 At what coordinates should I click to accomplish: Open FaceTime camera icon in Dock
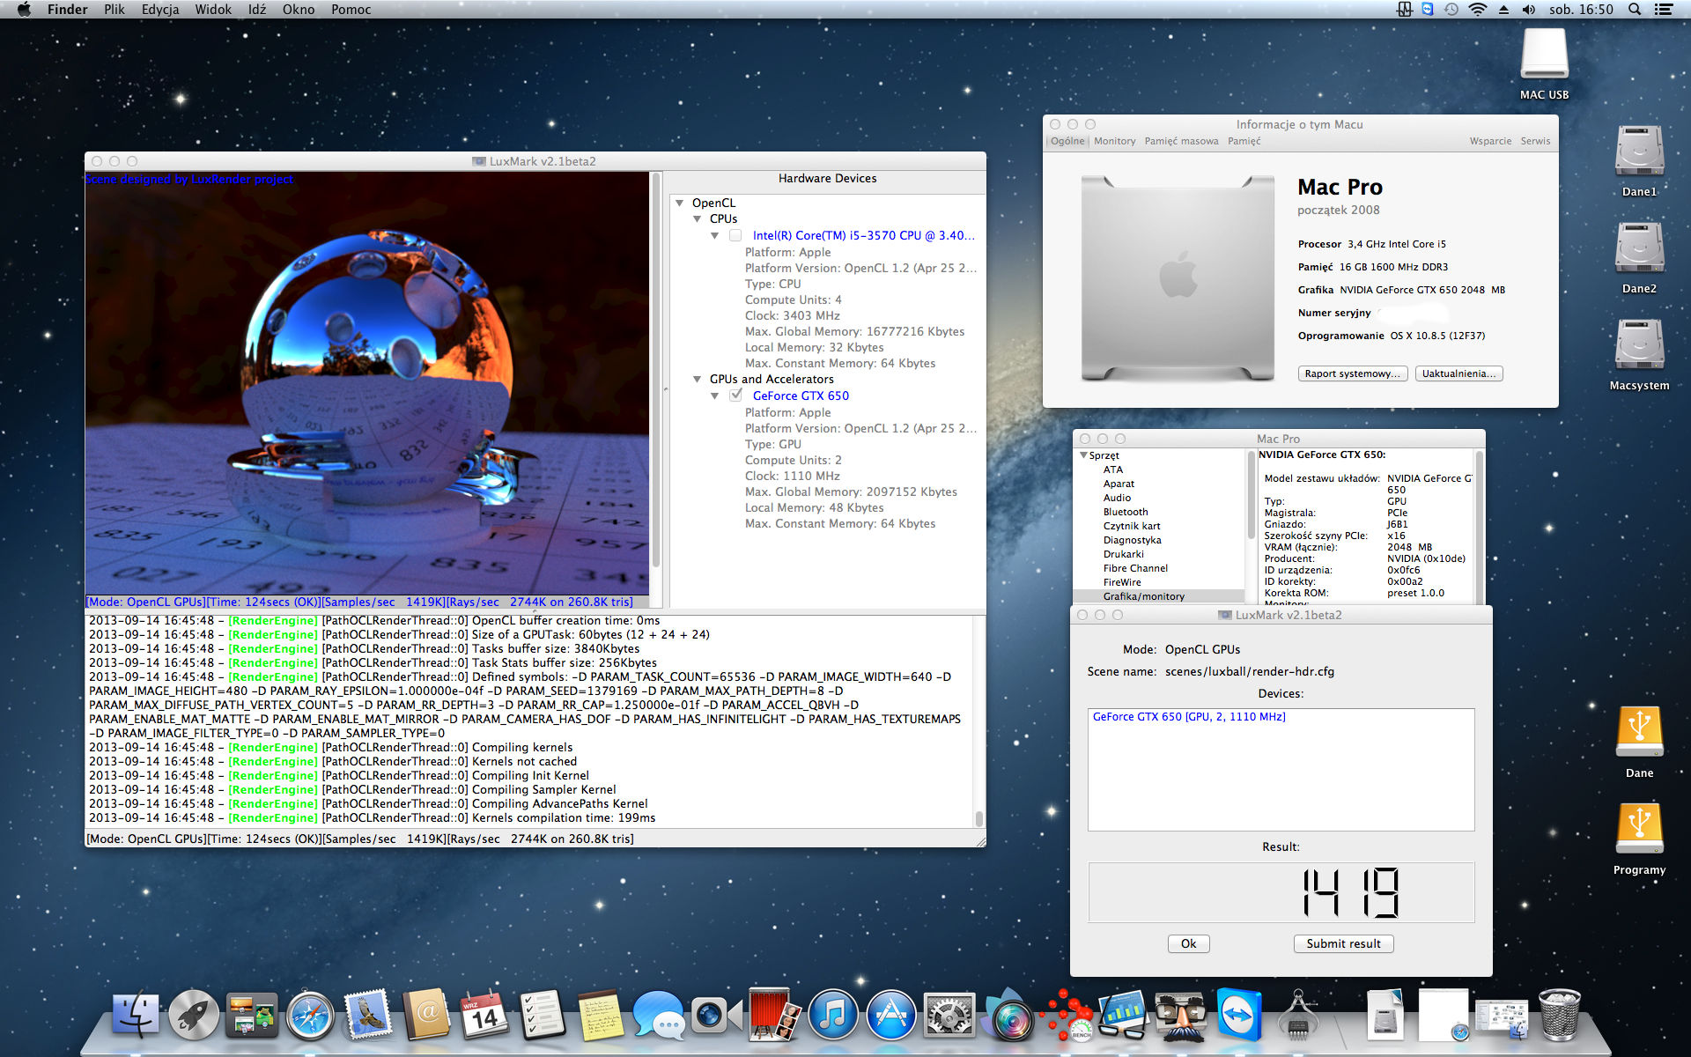point(717,1015)
